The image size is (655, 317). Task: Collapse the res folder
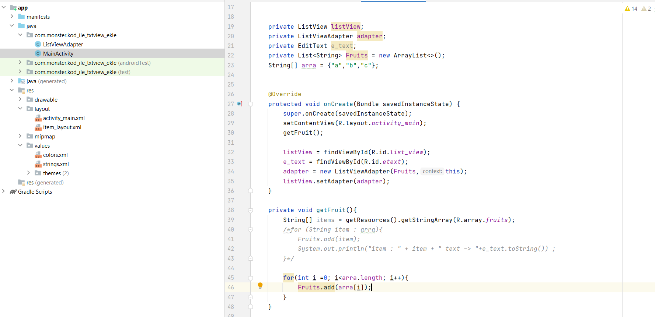(12, 90)
